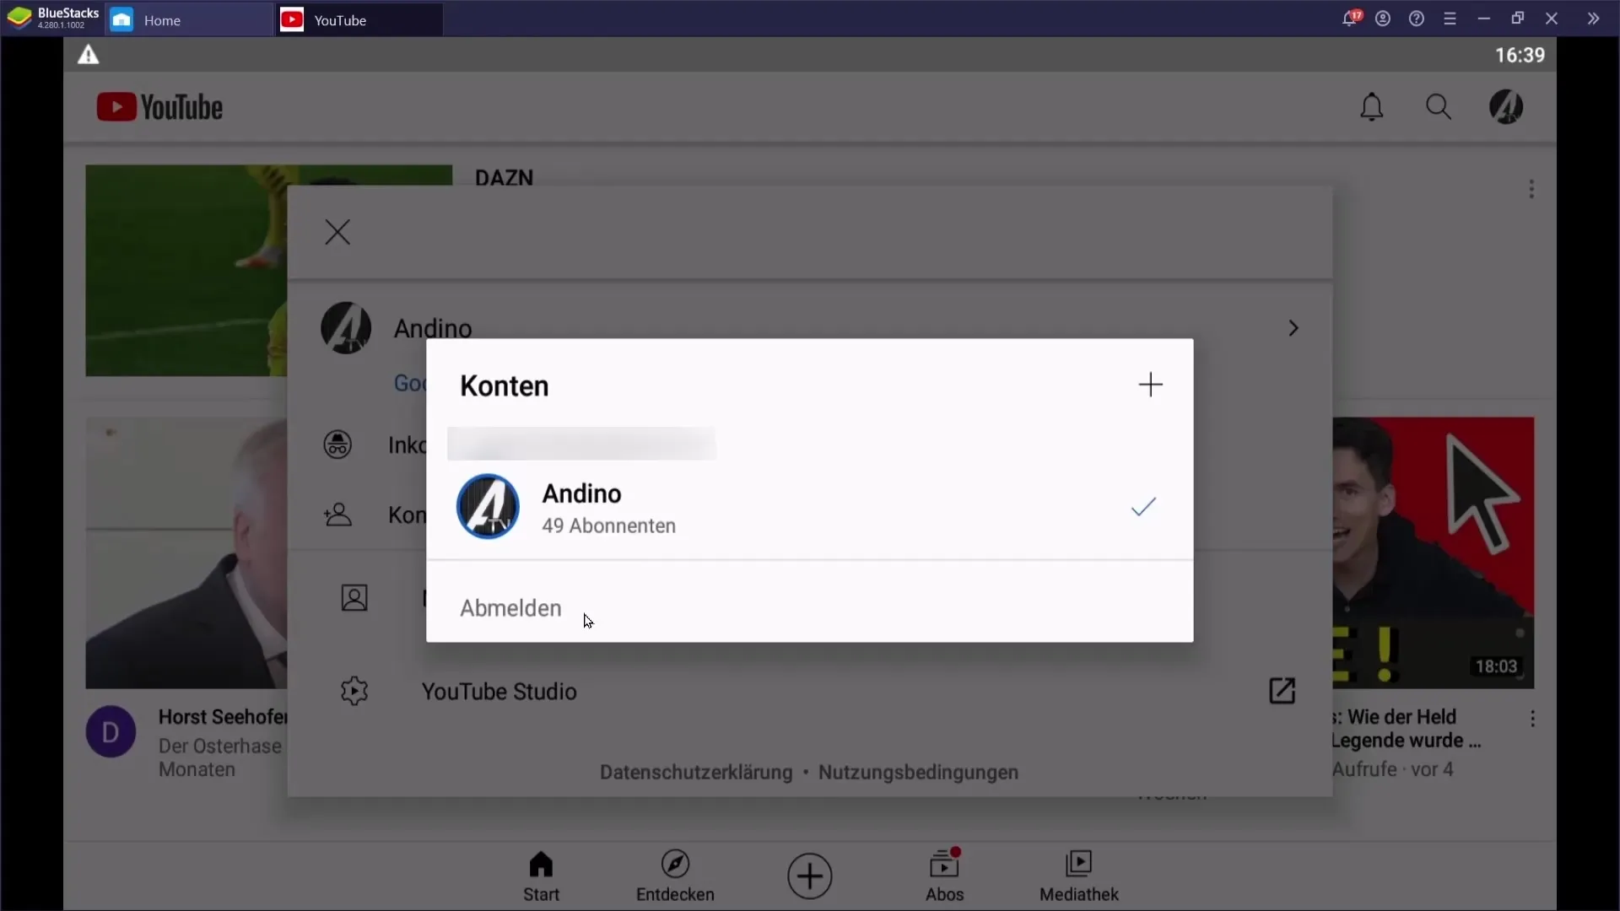Open Datenschutzerklärung link
Viewport: 1620px width, 911px height.
coord(696,773)
